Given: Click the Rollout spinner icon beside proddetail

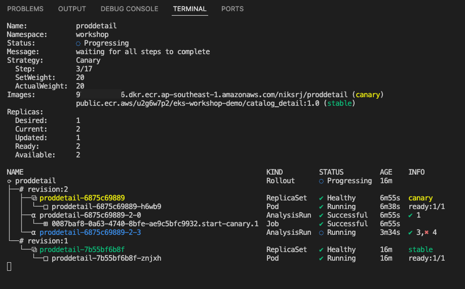Looking at the screenshot, I should click(x=9, y=181).
